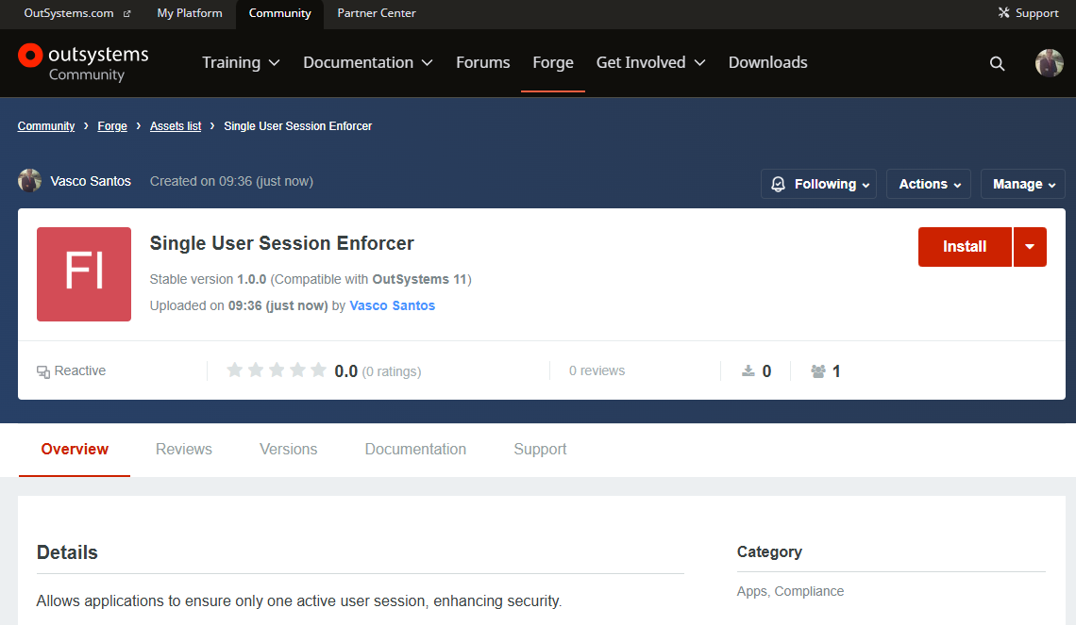Click the Details heading
Screen dimensions: 1076x625
[67, 552]
